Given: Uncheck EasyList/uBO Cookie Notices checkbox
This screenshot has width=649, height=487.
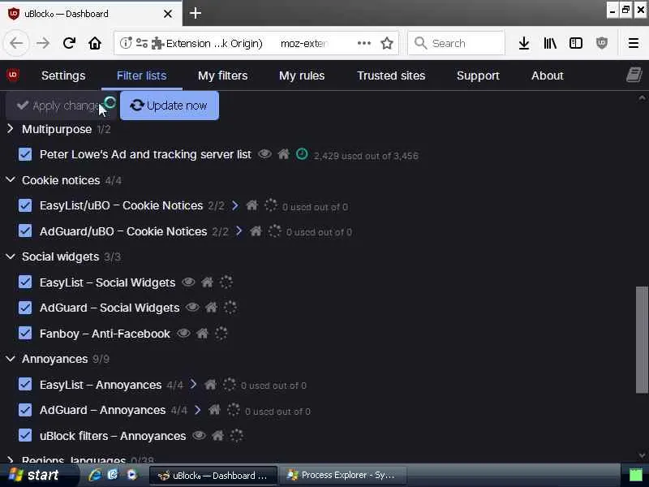Looking at the screenshot, I should [25, 205].
